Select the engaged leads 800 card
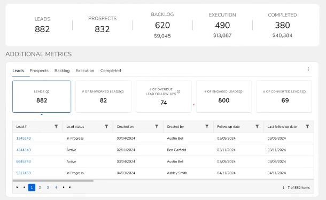 [x=224, y=97]
